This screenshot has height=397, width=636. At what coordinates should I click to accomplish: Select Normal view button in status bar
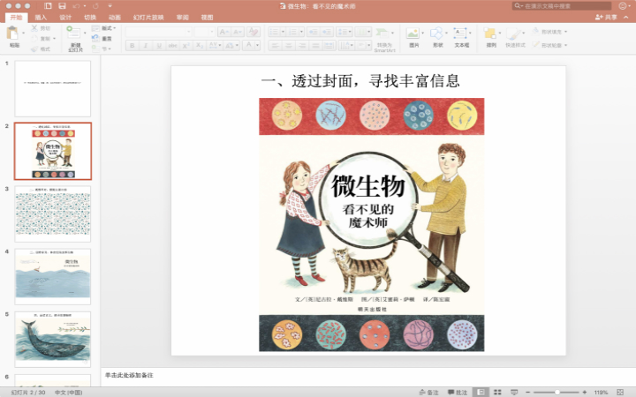(x=481, y=392)
